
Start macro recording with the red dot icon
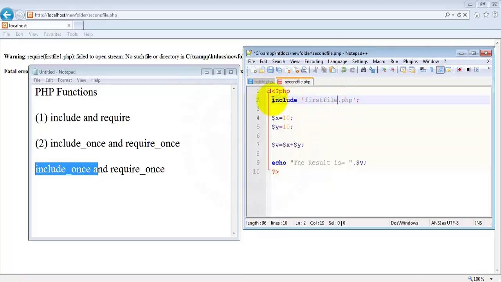point(460,70)
